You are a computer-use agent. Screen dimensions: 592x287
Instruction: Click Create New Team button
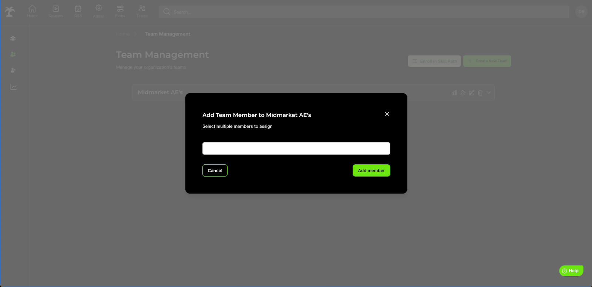coord(487,61)
